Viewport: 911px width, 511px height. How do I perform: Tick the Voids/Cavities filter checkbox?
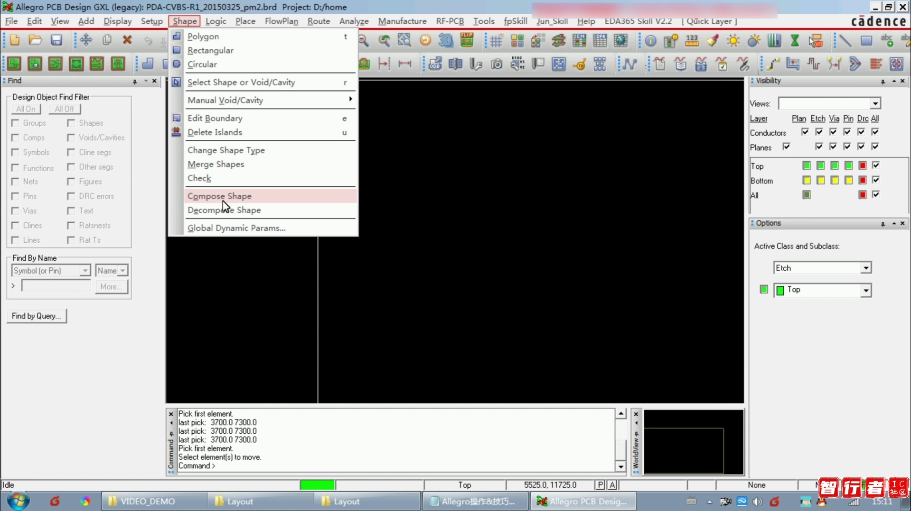(x=71, y=138)
